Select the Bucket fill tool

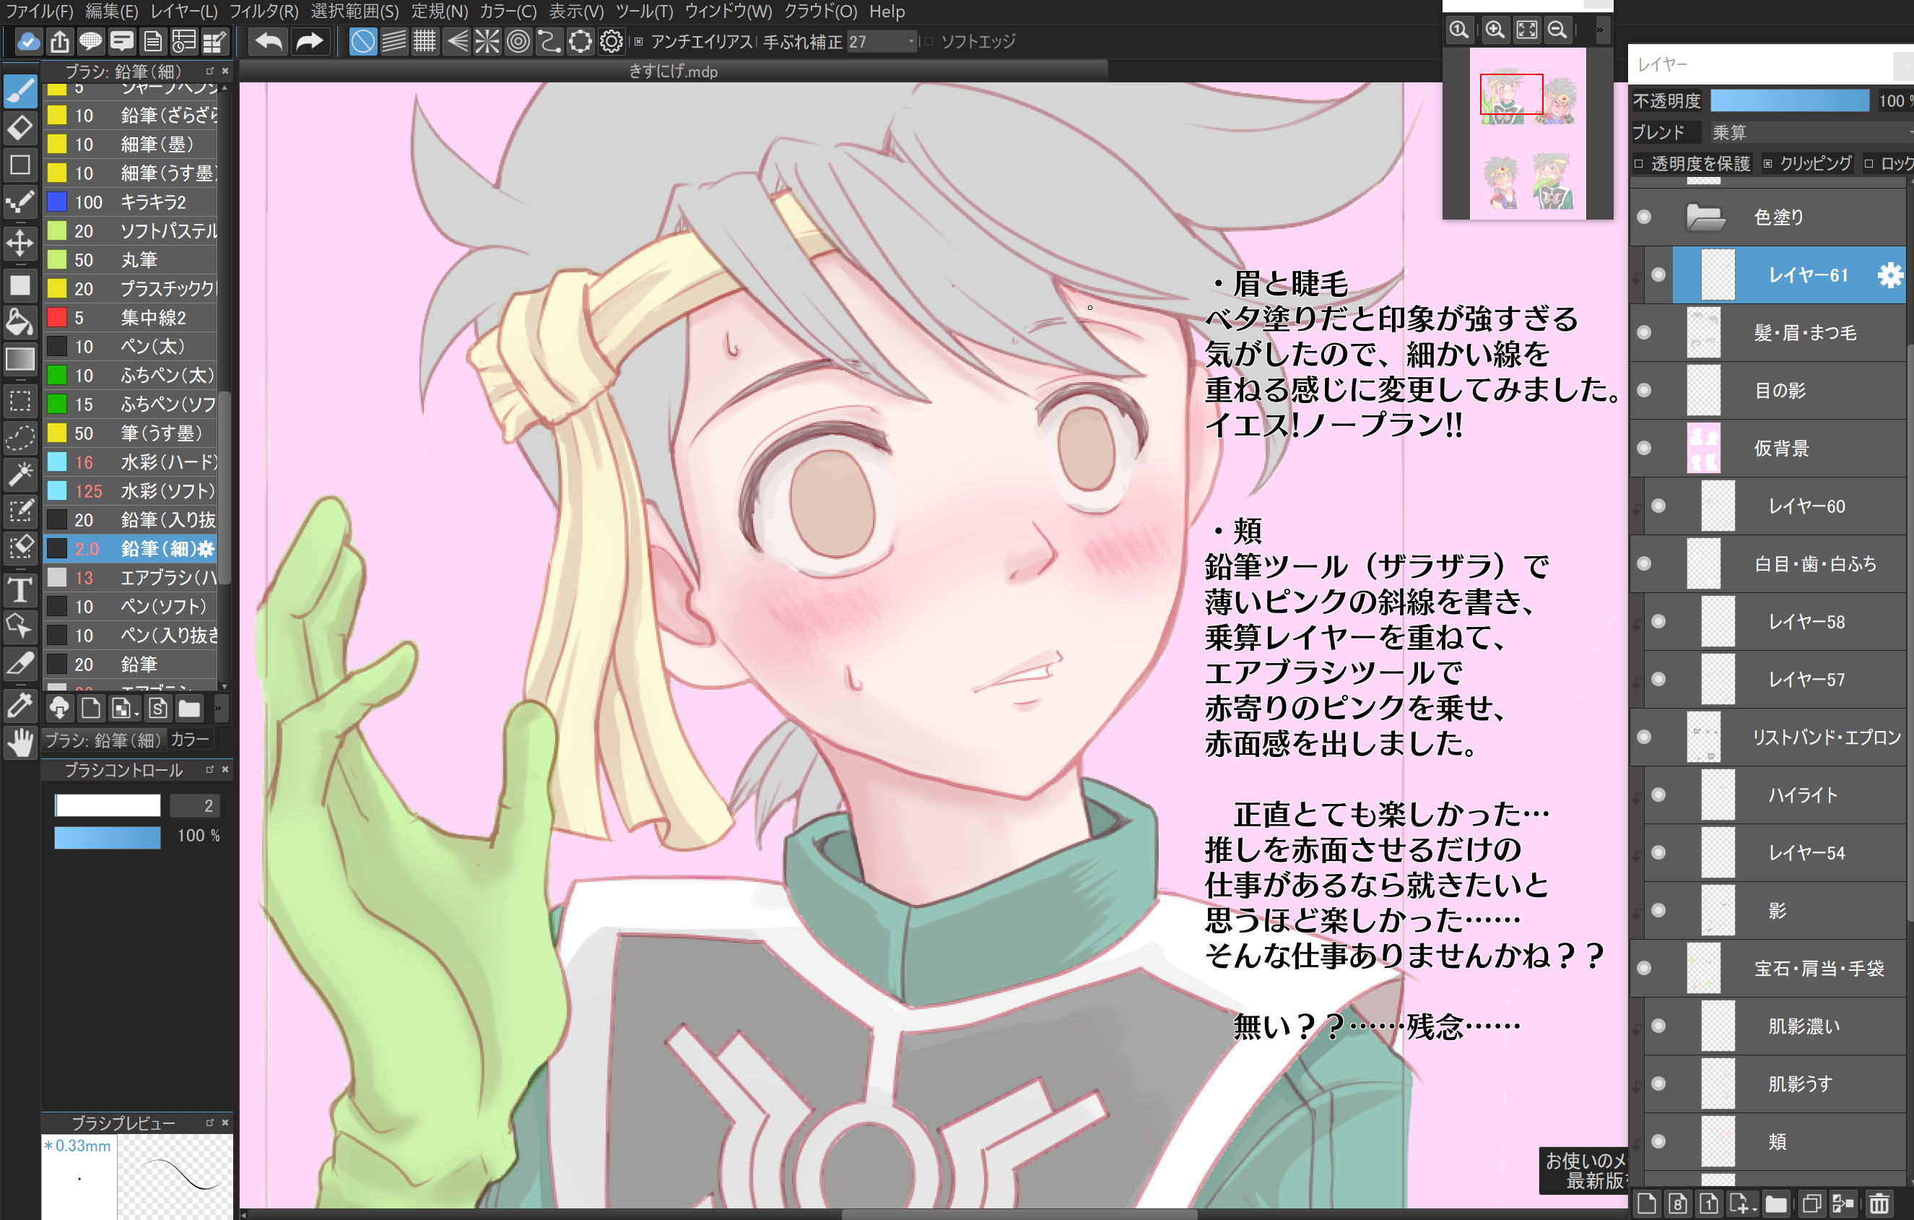coord(20,322)
